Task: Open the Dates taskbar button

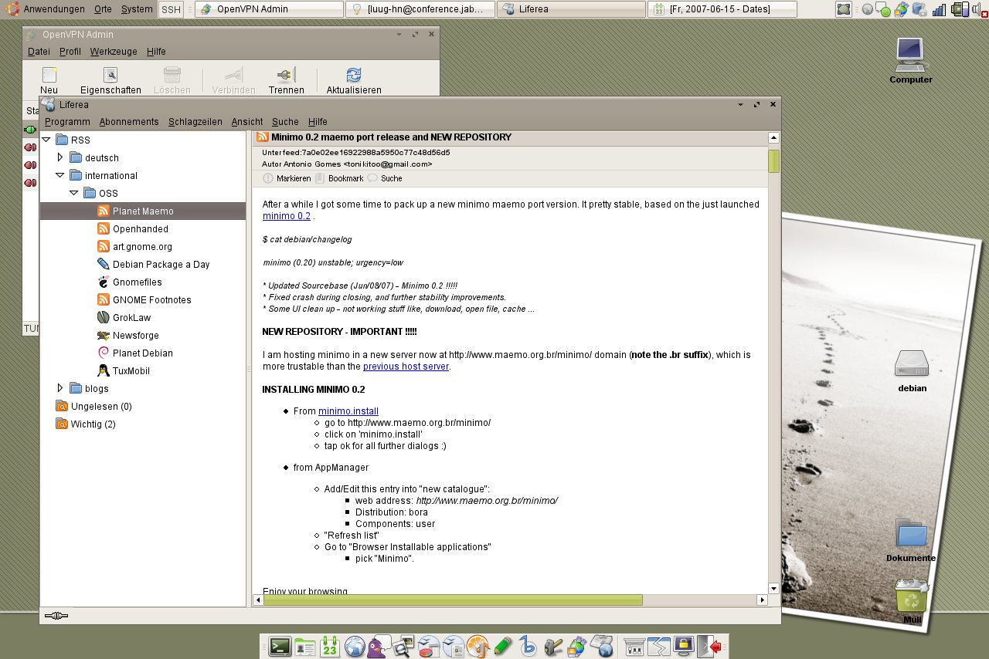Action: [722, 9]
